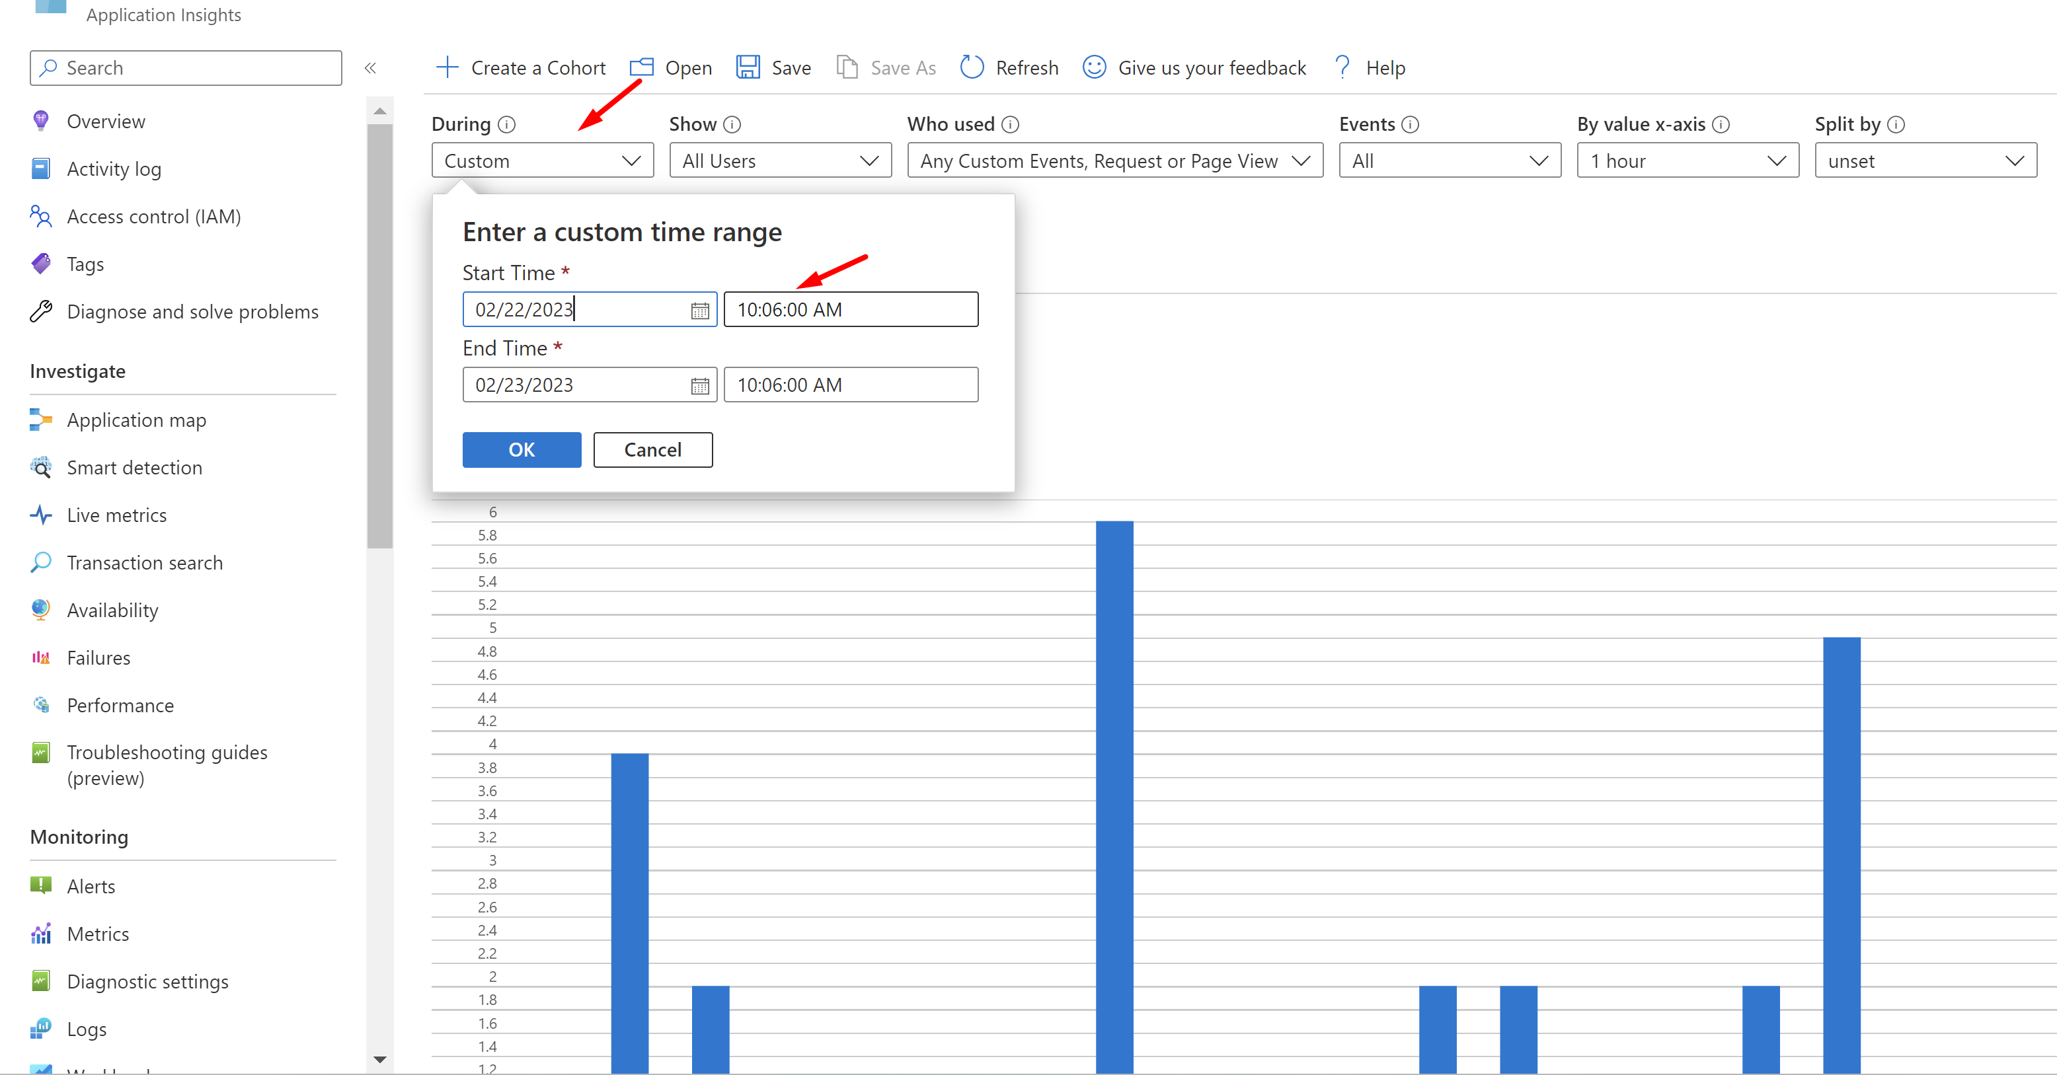Open the Start Time calendar picker
Viewport: 2057px width, 1075px height.
tap(699, 311)
